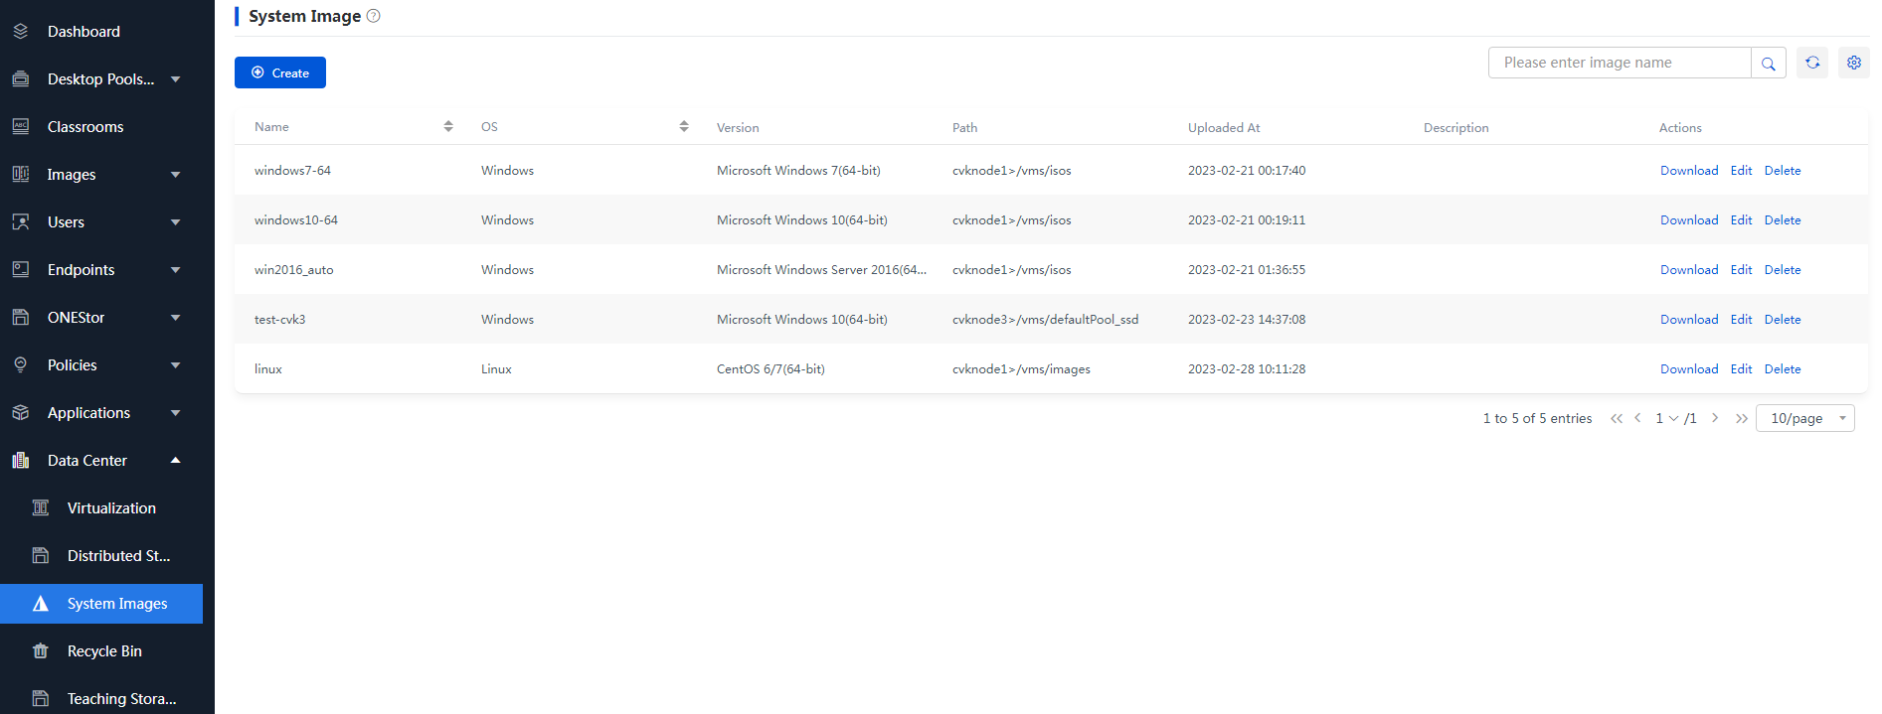This screenshot has height=714, width=1882.
Task: Click the Microsoft Windows Server 2016 version cell
Action: pyautogui.click(x=821, y=270)
